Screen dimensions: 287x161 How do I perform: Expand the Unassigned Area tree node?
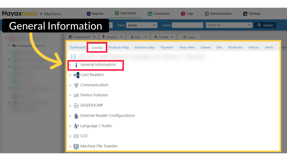(x=9, y=45)
